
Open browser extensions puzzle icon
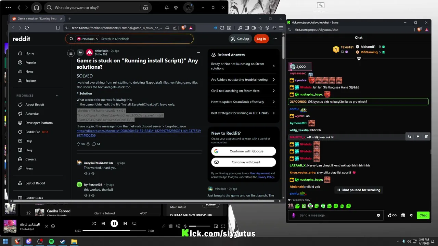(222, 28)
